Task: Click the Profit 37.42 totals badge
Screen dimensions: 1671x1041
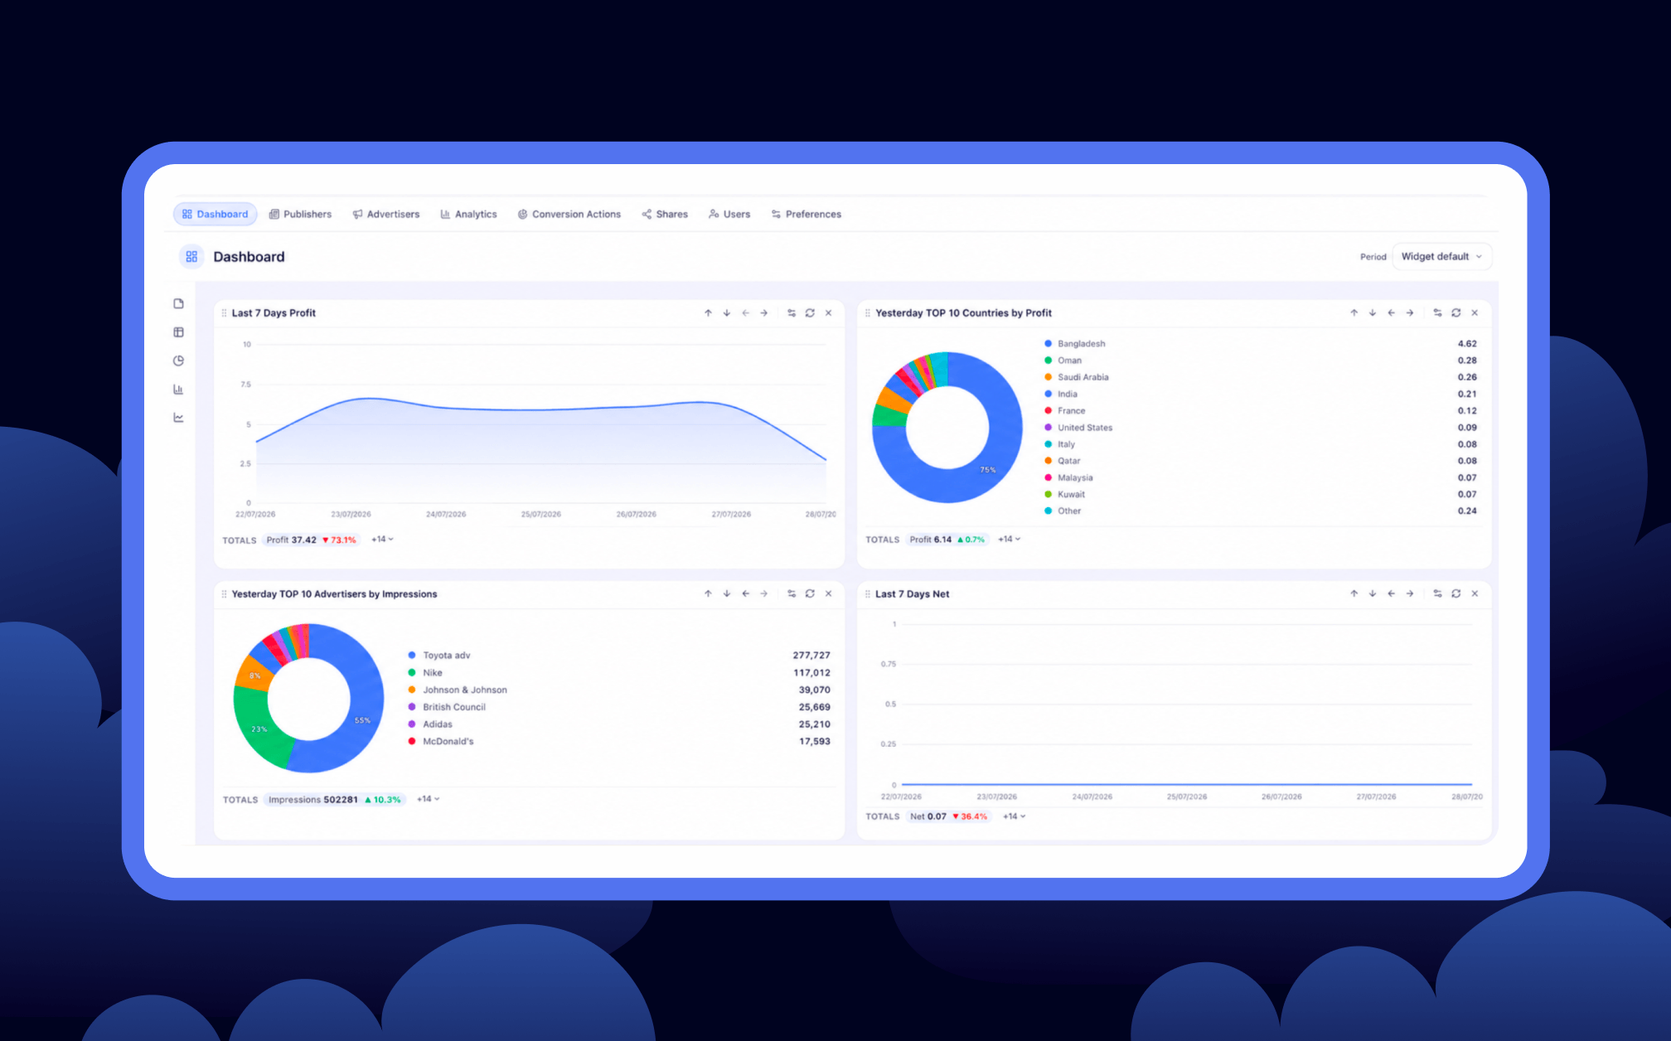Action: point(311,540)
